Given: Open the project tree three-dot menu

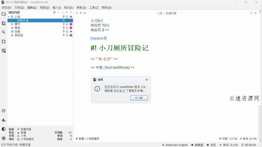Looking at the screenshot, I should 71,12.
